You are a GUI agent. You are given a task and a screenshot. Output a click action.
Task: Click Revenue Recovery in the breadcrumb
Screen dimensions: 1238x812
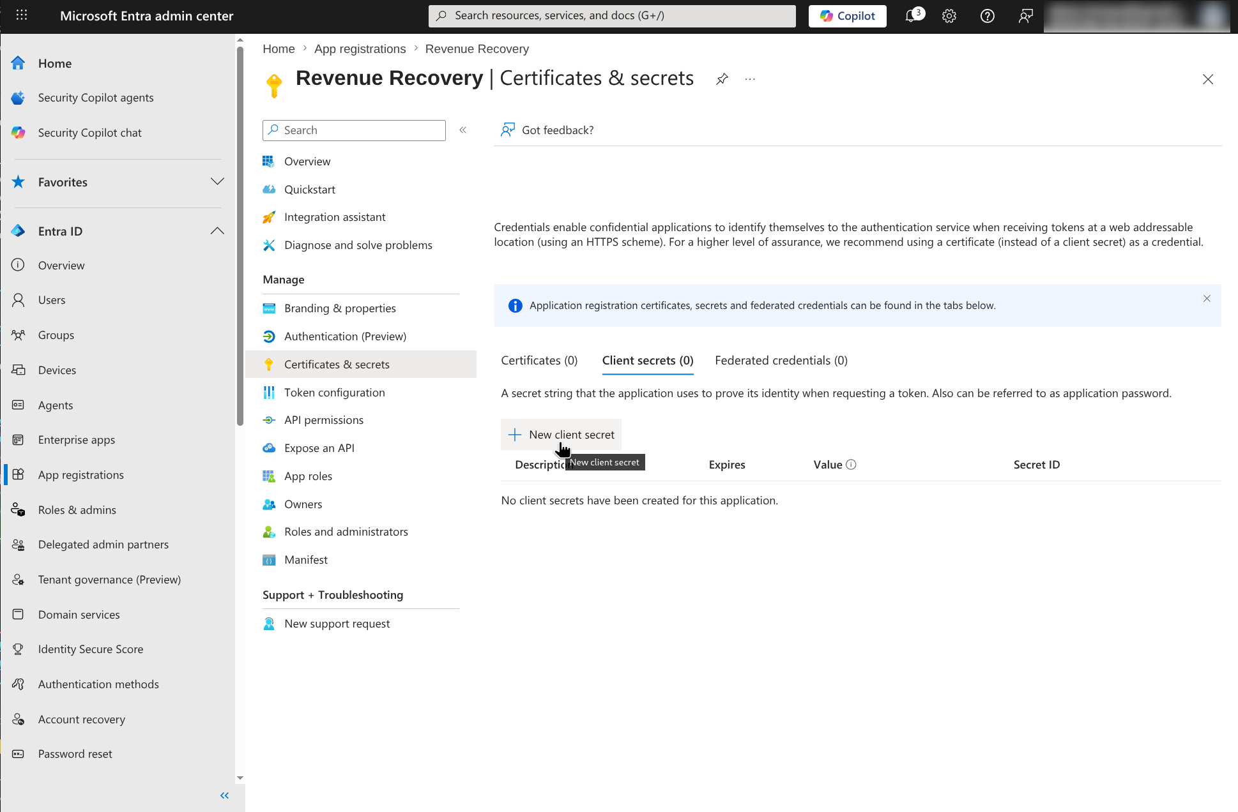[477, 49]
